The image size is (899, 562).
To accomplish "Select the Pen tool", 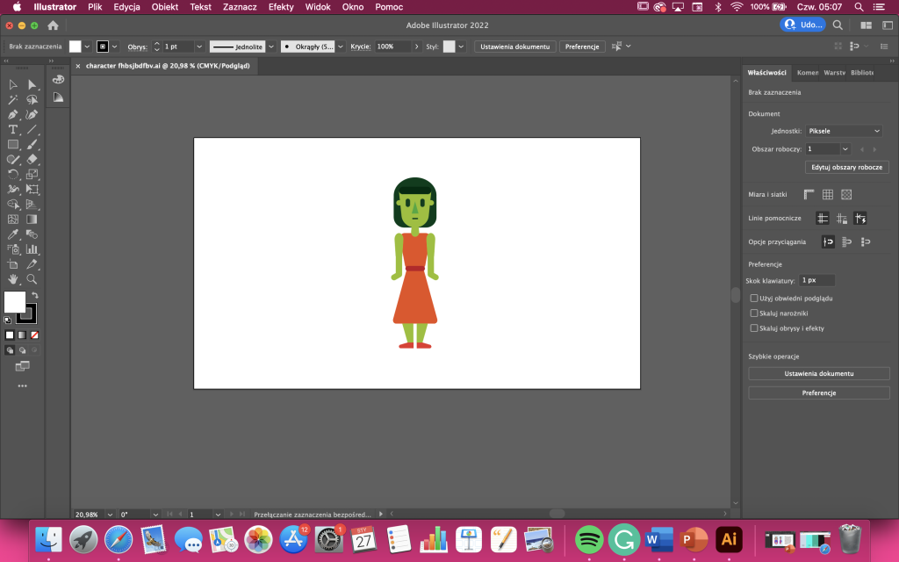I will coord(12,115).
